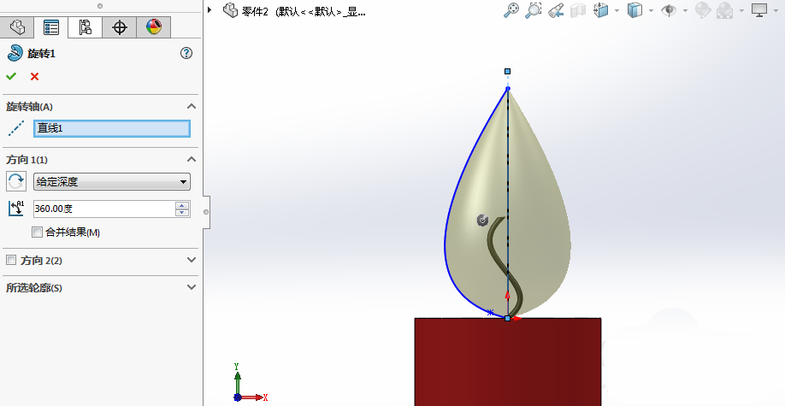Image resolution: width=785 pixels, height=406 pixels.
Task: Collapse the 旋转轴(A) section
Action: coord(192,106)
